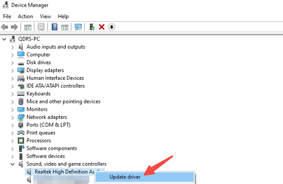Open the View menu

(45, 17)
